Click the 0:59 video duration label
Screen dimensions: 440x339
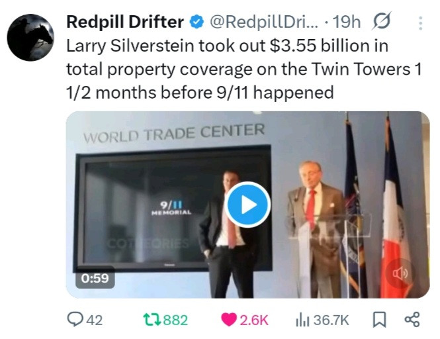click(x=95, y=278)
